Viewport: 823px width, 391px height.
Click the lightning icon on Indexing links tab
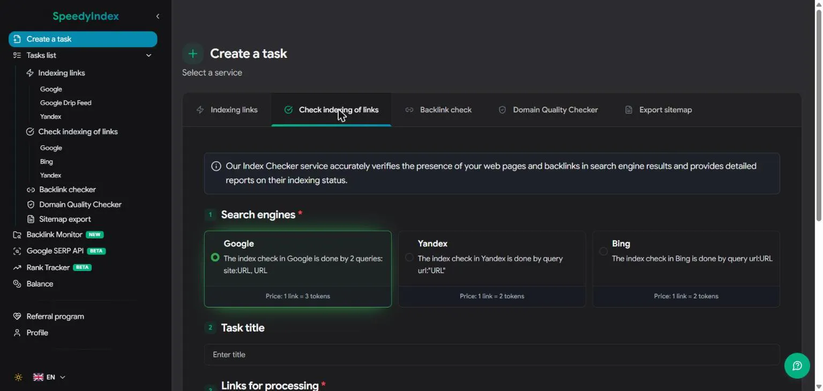[x=200, y=110]
